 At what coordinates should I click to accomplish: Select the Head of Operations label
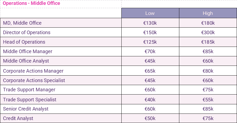point(24,42)
